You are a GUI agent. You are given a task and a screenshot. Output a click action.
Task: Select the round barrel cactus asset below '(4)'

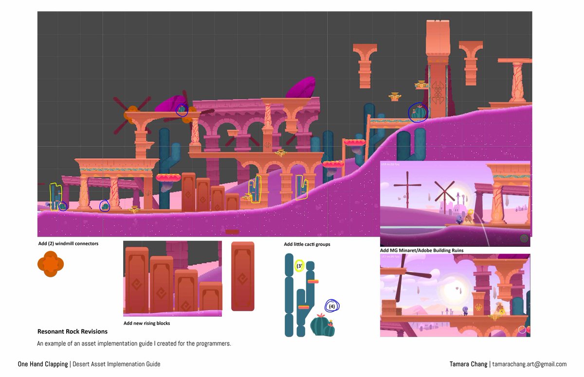322,325
